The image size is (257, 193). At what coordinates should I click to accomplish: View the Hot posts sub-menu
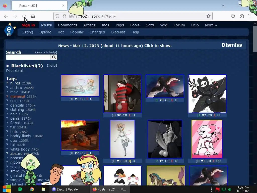pos(61,32)
